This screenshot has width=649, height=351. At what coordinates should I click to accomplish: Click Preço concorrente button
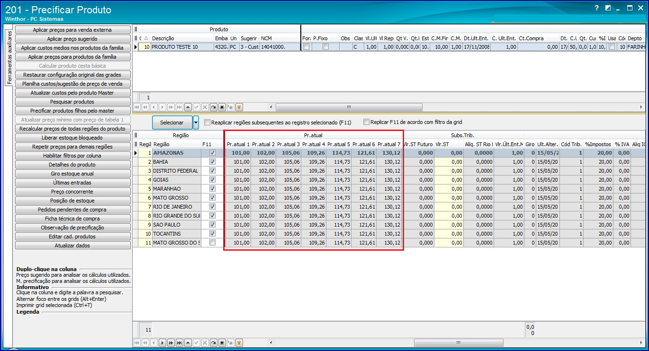72,192
